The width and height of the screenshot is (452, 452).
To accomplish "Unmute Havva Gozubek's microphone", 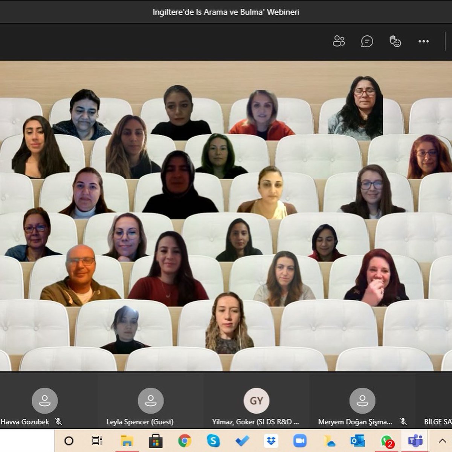I will [58, 422].
